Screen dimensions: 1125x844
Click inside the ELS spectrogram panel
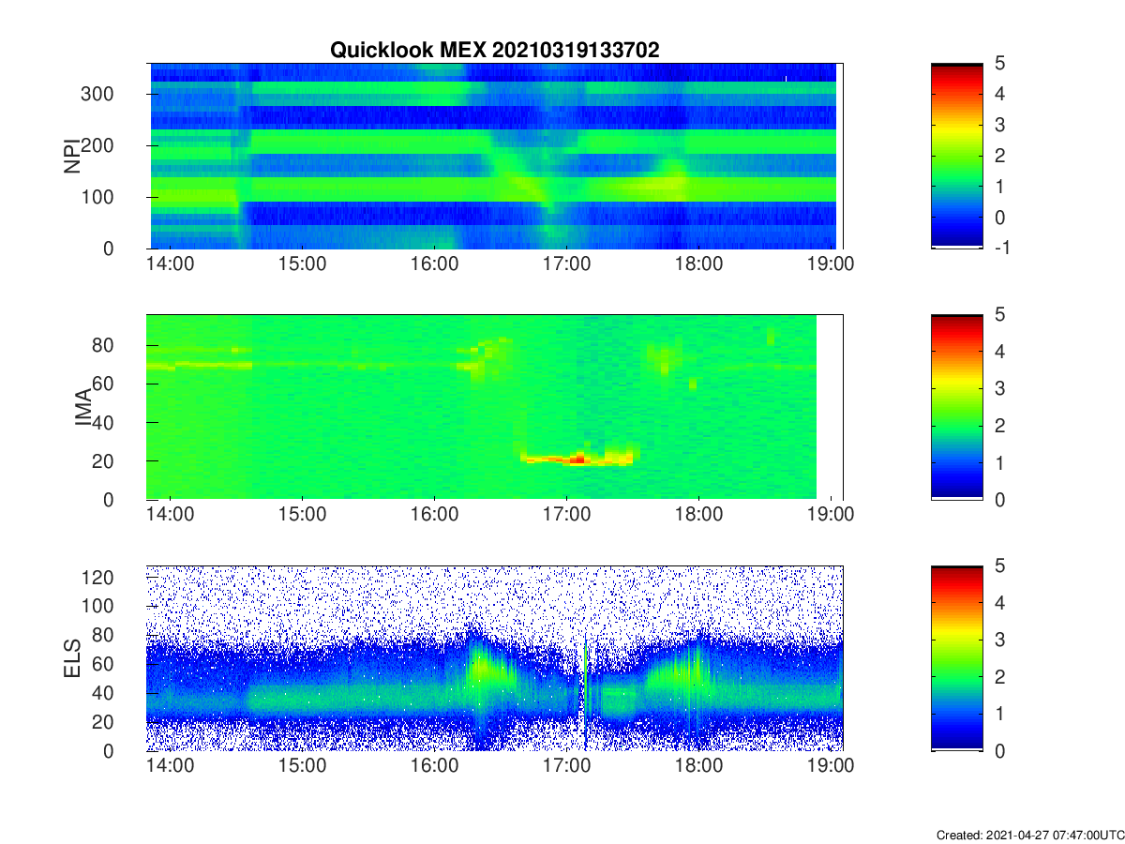click(x=496, y=657)
